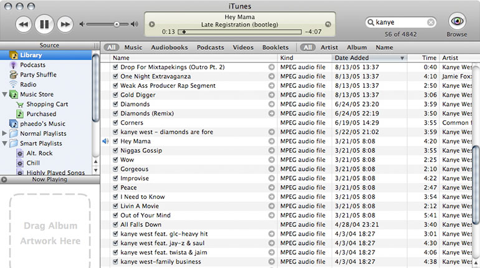Click the store arrow beside Gorgeous

coord(272,169)
